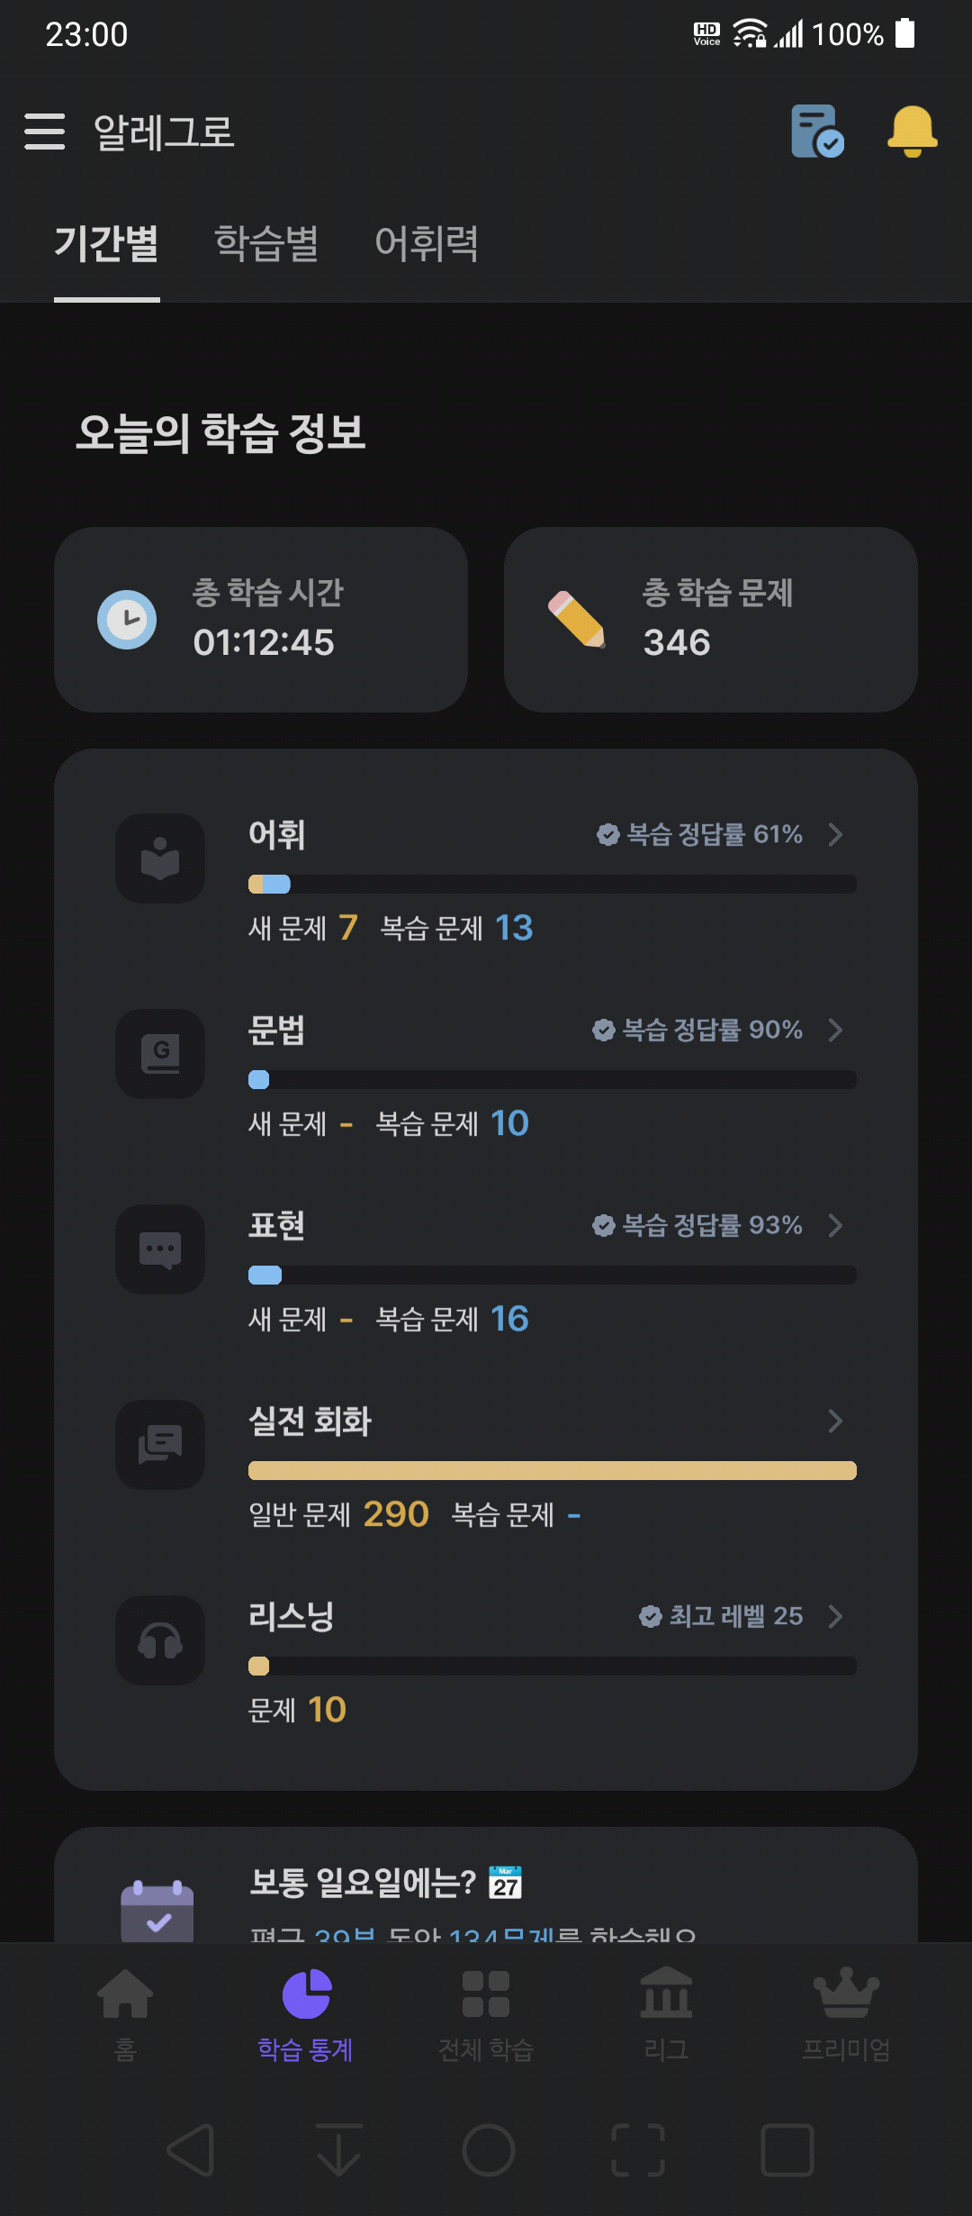Tap the notification bell icon
Screen dimensions: 972x2216
pos(912,132)
